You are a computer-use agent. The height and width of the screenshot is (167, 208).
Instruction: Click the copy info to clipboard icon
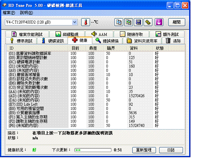(119, 22)
